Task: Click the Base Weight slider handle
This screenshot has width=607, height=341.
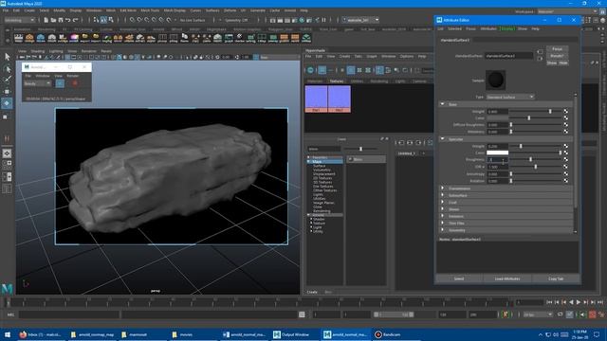Action: coord(550,112)
